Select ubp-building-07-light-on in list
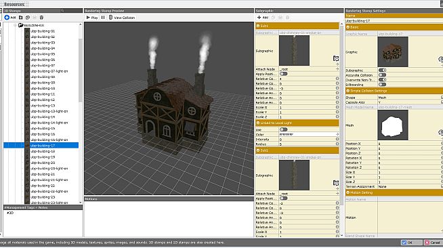 click(x=49, y=71)
